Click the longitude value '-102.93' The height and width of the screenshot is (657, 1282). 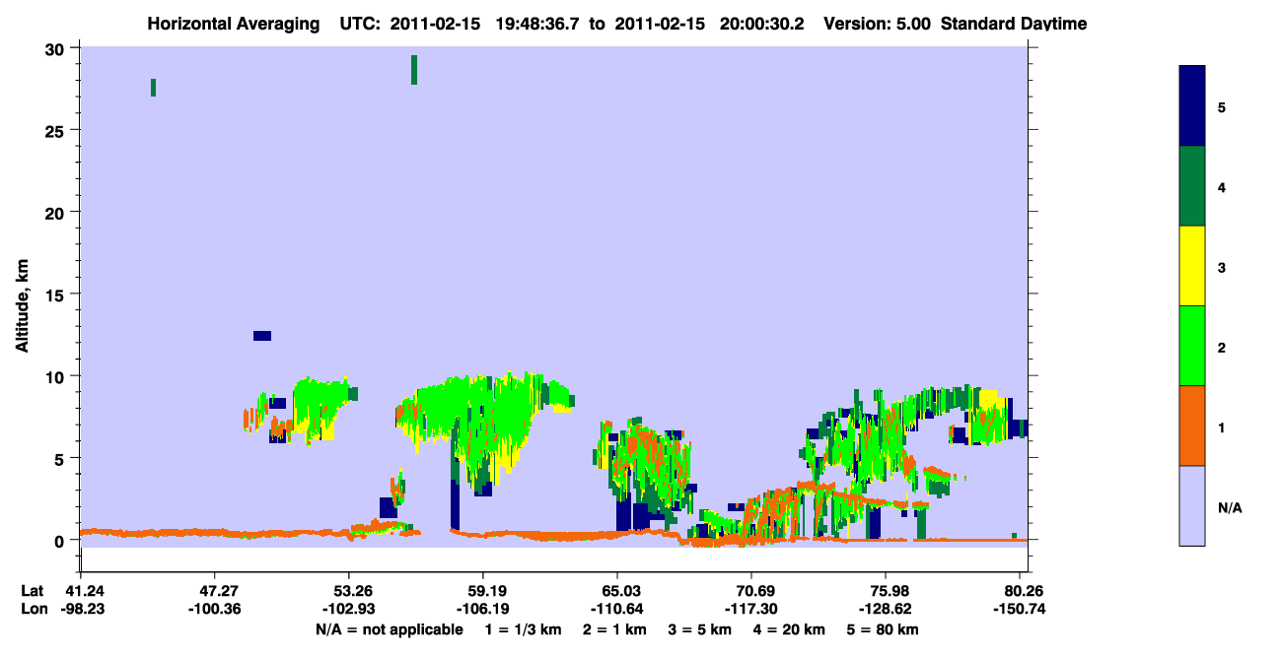tap(349, 609)
